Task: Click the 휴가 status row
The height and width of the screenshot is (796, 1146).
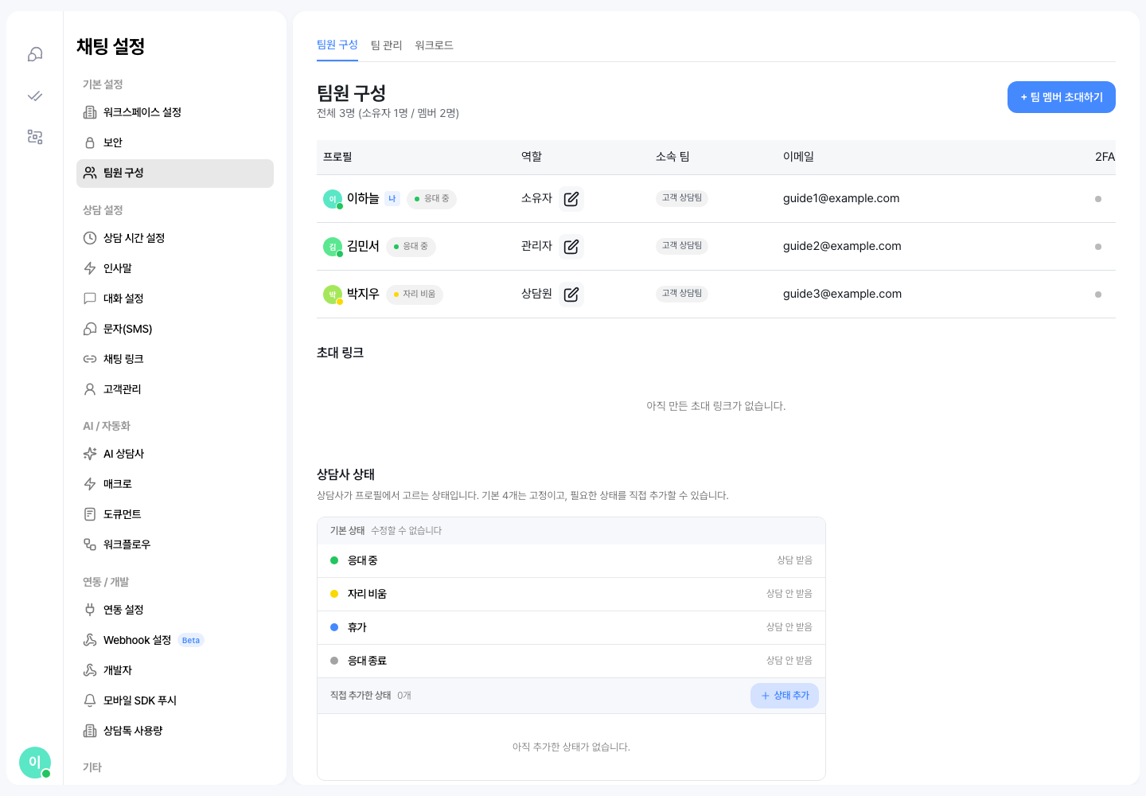Action: pos(571,627)
